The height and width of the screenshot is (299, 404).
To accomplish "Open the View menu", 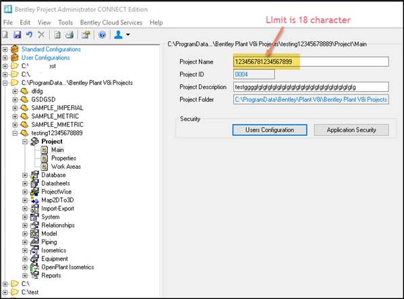I will [x=44, y=23].
